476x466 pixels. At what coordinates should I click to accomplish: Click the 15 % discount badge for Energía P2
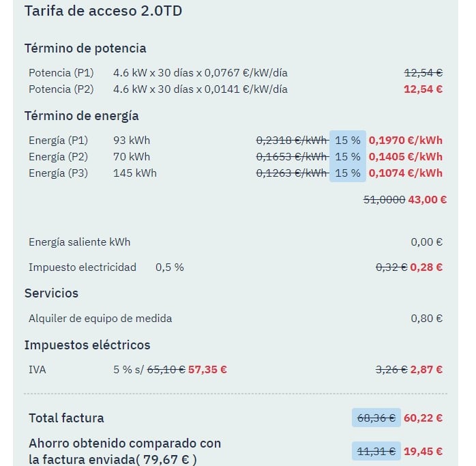point(347,157)
